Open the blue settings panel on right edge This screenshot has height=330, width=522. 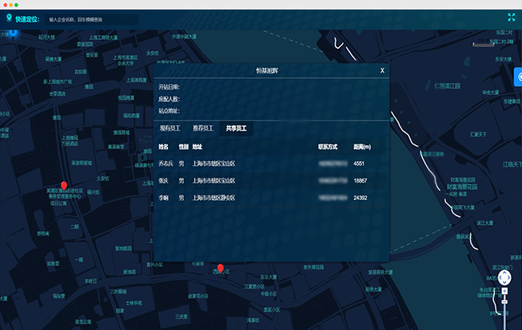(x=516, y=77)
